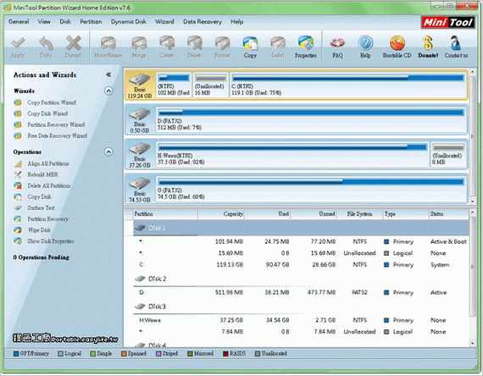Click the Contact us icon
The image size is (483, 376).
(456, 43)
